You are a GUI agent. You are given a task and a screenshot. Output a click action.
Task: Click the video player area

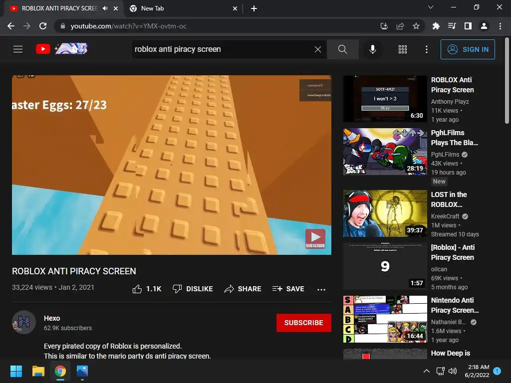click(x=172, y=165)
